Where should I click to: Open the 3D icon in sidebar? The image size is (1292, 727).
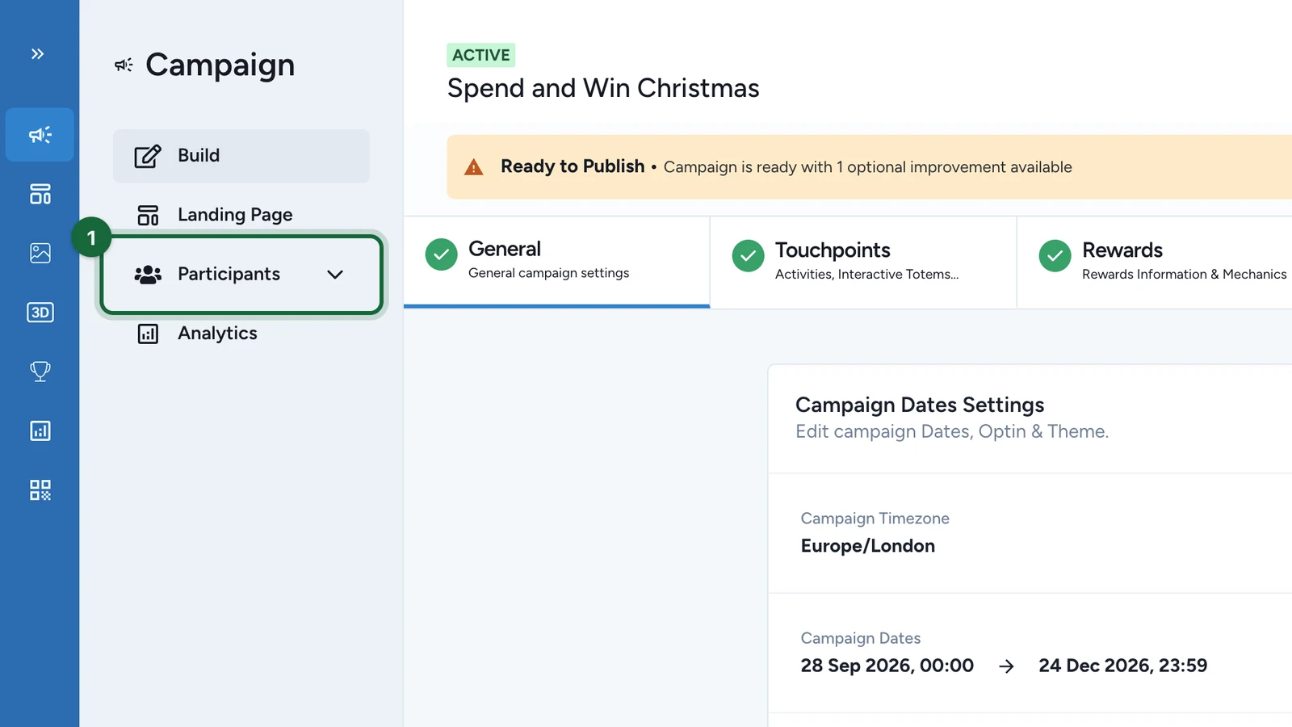click(x=40, y=312)
